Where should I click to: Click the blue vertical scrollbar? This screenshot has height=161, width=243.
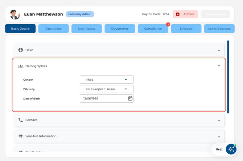click(x=228, y=77)
